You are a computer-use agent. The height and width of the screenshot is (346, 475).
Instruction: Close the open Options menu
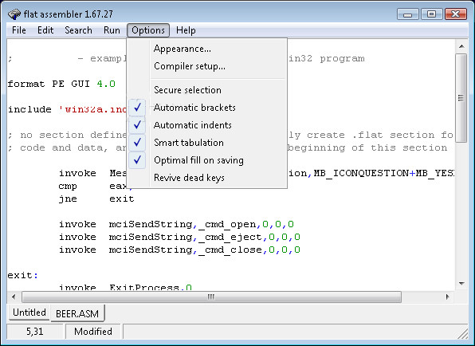pos(148,30)
